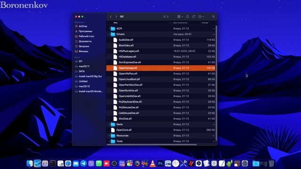This screenshot has width=301, height=169.
Task: Open Launchpad from the Dock
Action: pyautogui.click(x=45, y=163)
